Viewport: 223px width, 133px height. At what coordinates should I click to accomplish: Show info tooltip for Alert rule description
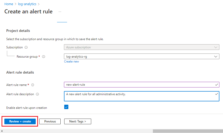[x=38, y=94]
